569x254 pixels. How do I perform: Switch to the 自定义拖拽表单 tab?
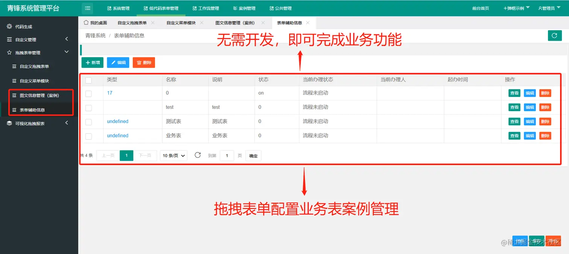pos(132,23)
